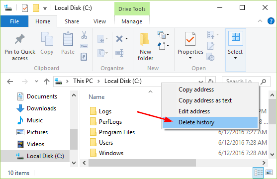Screen dimensions: 277x179
Task: Switch to details view icon in status bar
Action: pyautogui.click(x=258, y=173)
